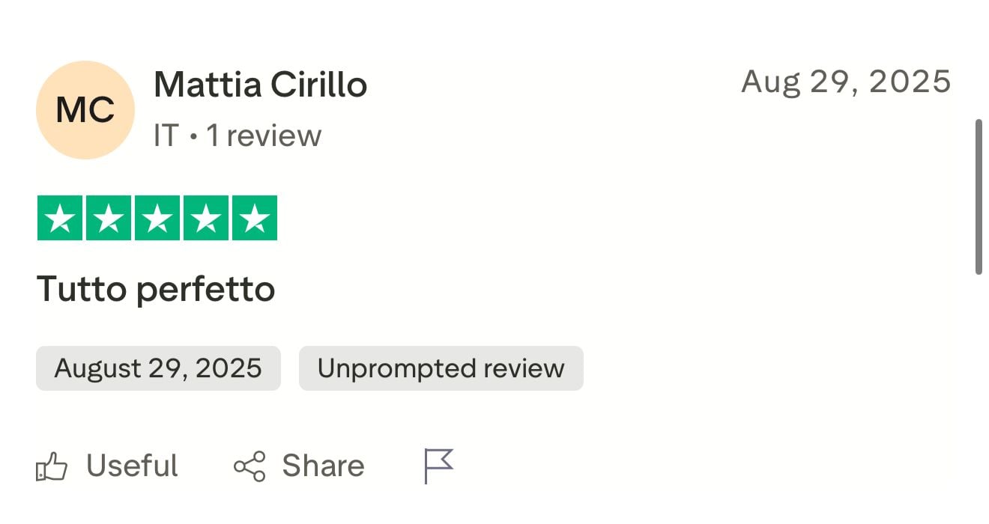This screenshot has height=524, width=989.
Task: Click the "1 review" count
Action: pyautogui.click(x=264, y=136)
